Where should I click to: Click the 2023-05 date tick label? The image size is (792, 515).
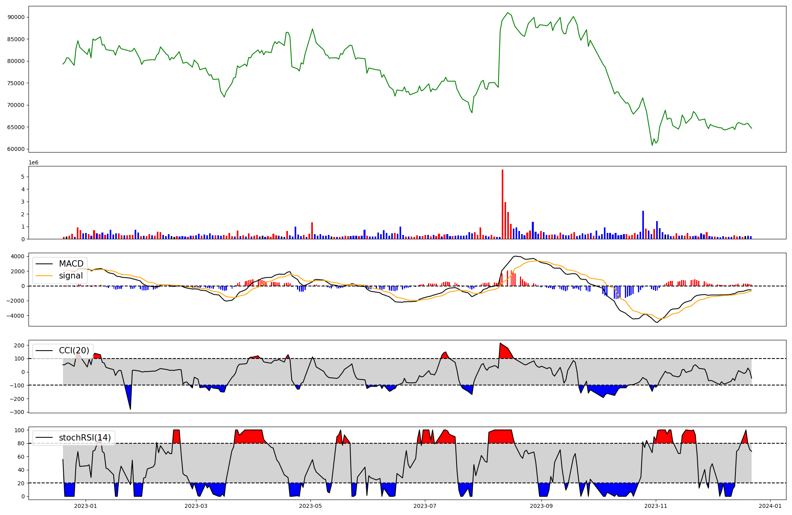[310, 506]
